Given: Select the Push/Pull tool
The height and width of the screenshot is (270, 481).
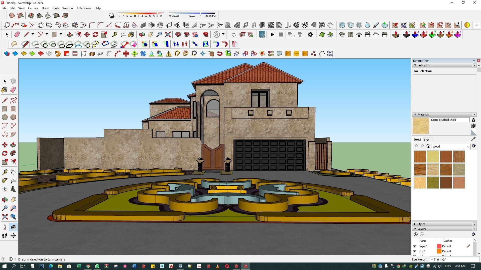Looking at the screenshot, I should 70,34.
